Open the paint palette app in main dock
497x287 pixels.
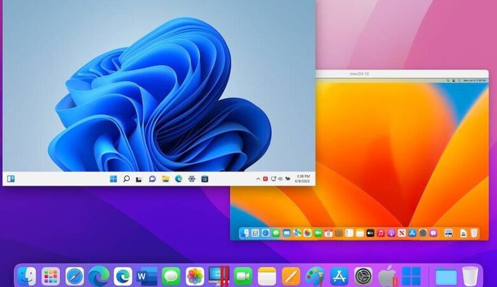point(315,277)
